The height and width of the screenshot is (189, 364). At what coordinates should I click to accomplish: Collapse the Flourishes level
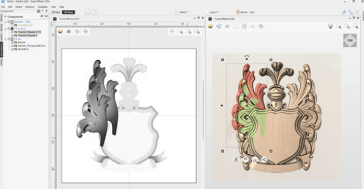6,29
